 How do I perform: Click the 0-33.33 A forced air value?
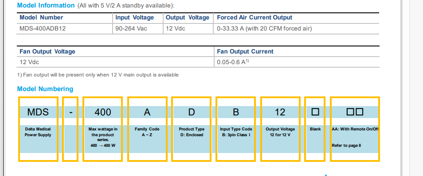tap(264, 29)
